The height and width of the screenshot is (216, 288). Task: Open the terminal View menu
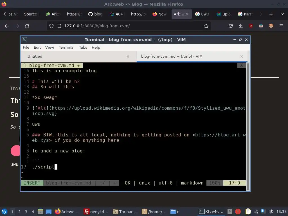[49, 47]
